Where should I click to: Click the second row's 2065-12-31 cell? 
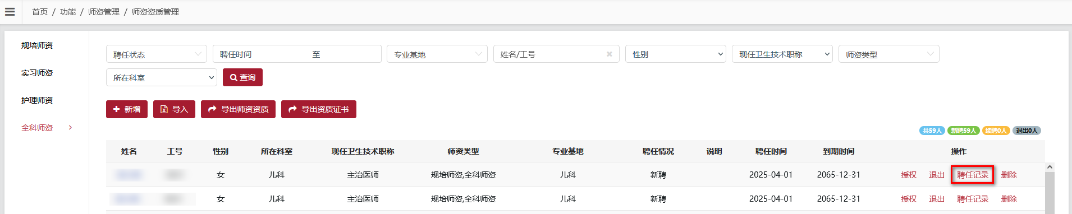point(839,199)
